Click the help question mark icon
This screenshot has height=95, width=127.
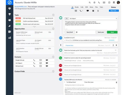click(x=94, y=3)
